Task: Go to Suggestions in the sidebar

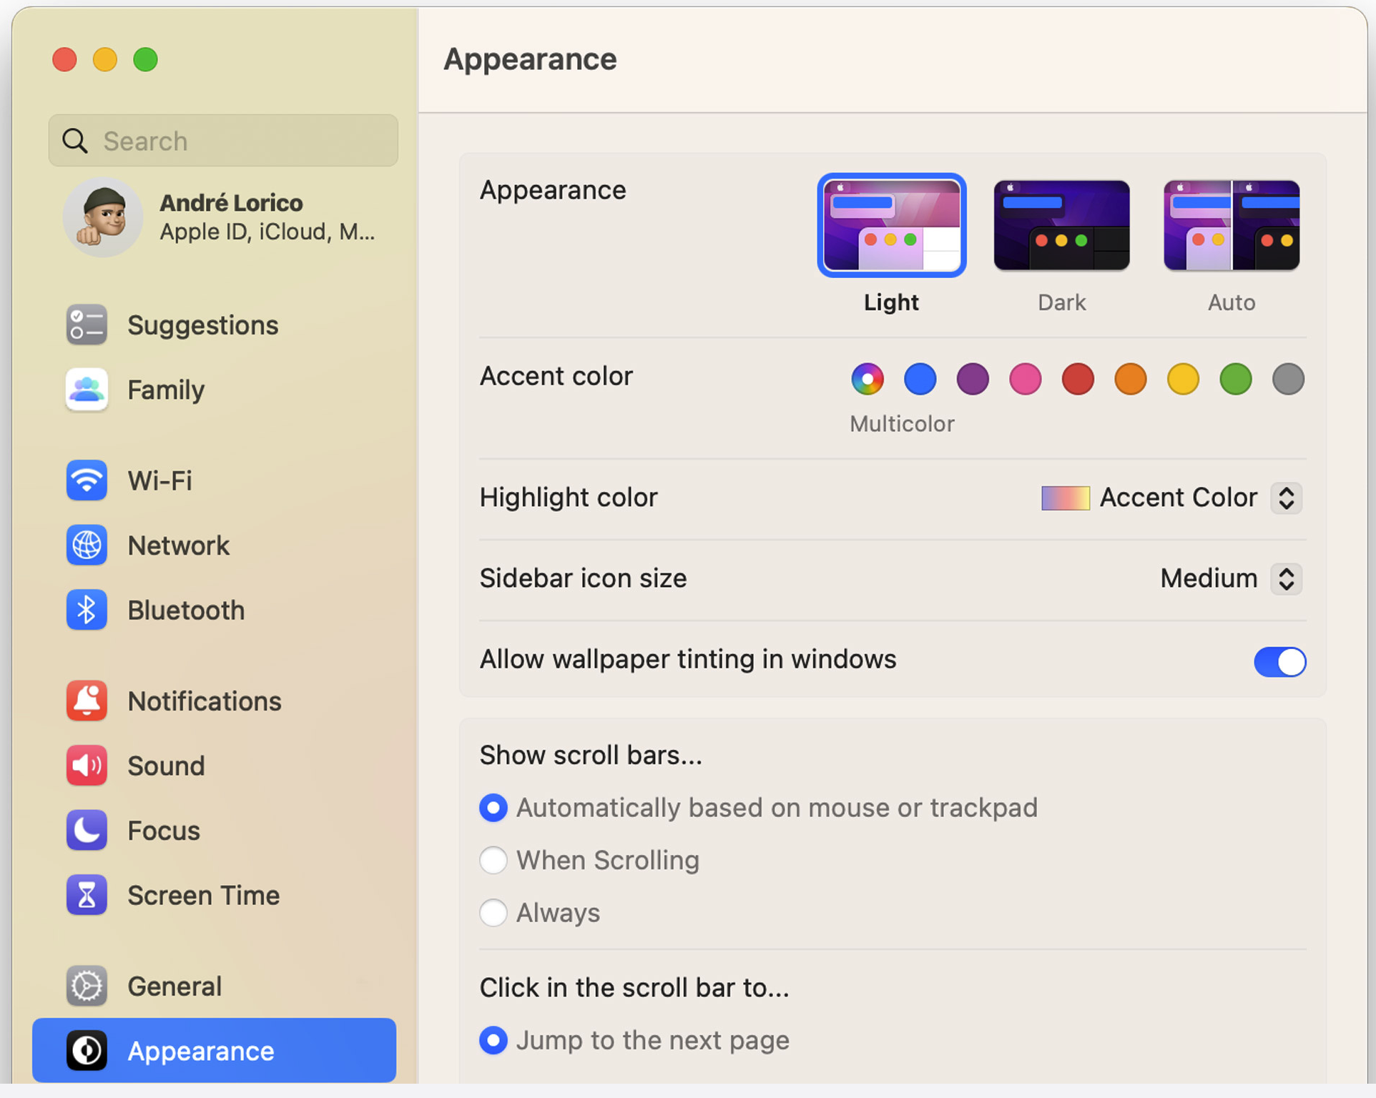Action: click(x=202, y=325)
